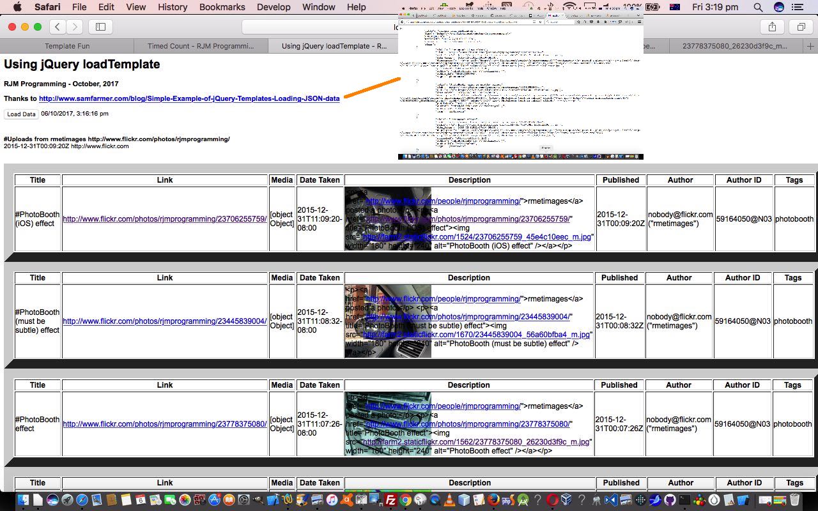Open iBooks icon in dock
Image resolution: width=818 pixels, height=511 pixels.
(229, 500)
